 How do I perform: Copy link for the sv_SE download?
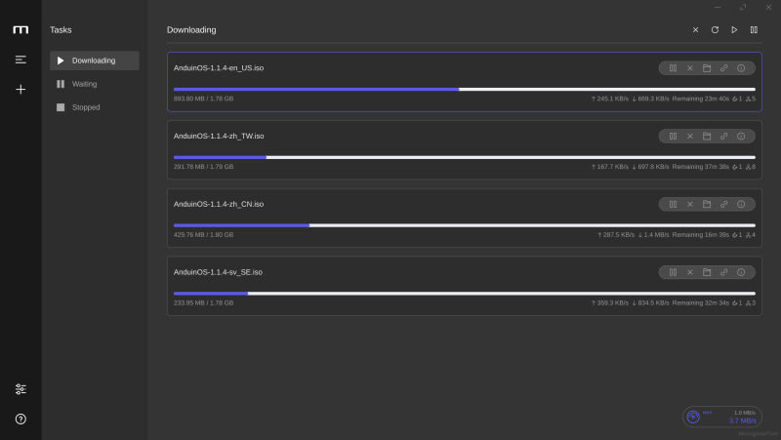(x=723, y=272)
